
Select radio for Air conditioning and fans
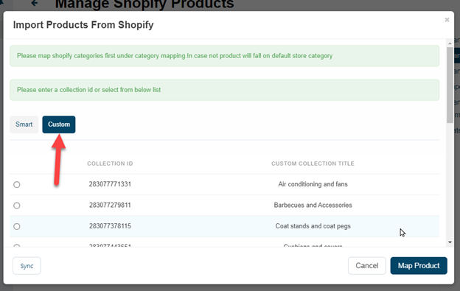click(x=17, y=185)
